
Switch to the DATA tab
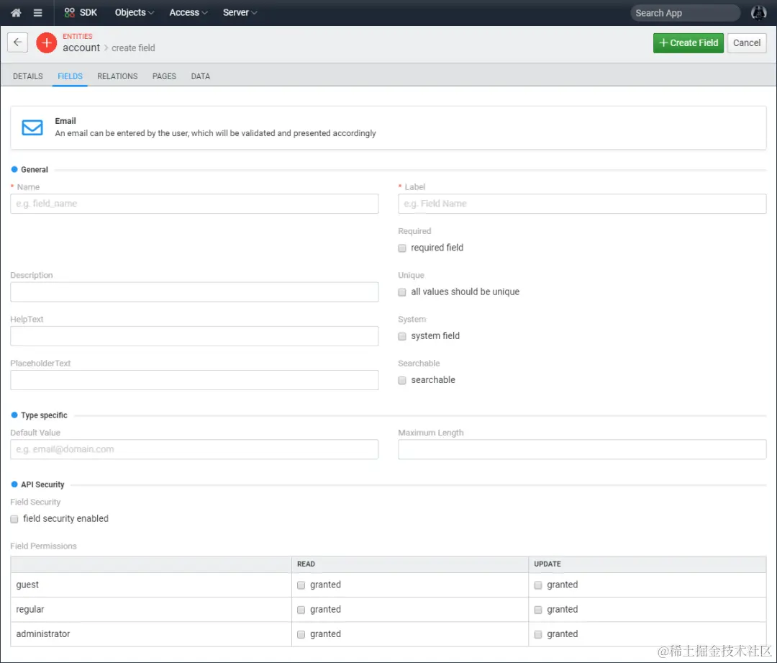(x=201, y=76)
